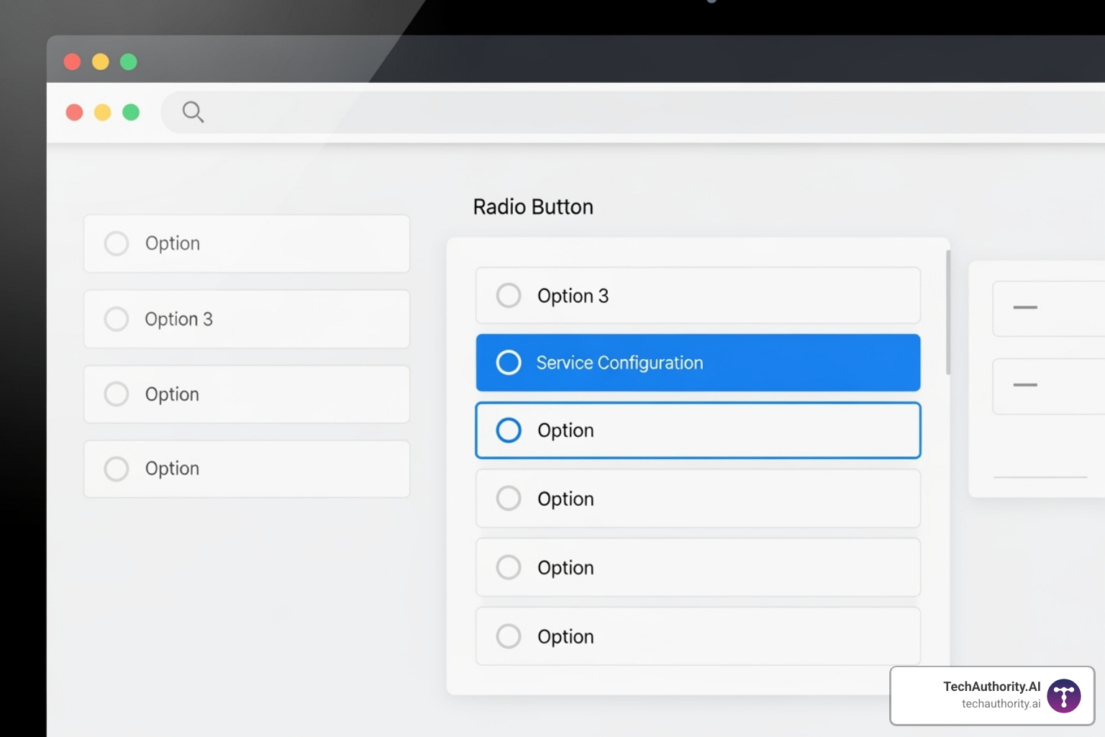Click the search magnifier icon

[x=193, y=112]
